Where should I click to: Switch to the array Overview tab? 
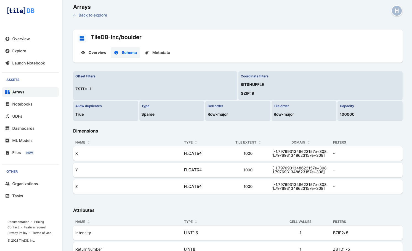click(94, 53)
